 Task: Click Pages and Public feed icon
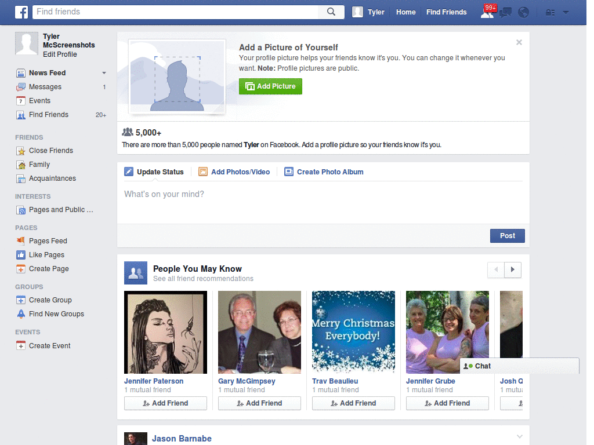(x=21, y=210)
